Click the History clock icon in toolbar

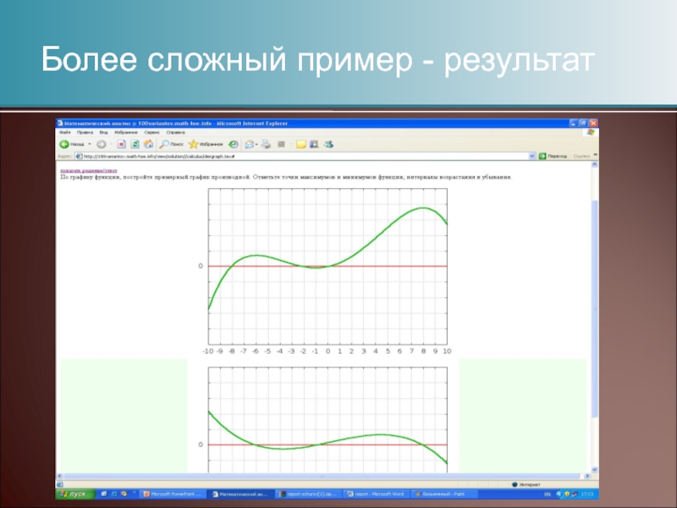tap(234, 144)
